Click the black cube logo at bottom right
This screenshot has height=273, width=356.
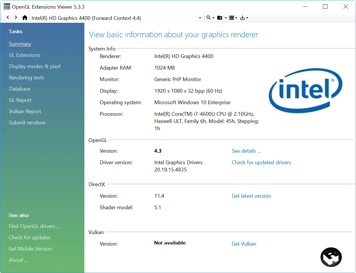click(331, 257)
